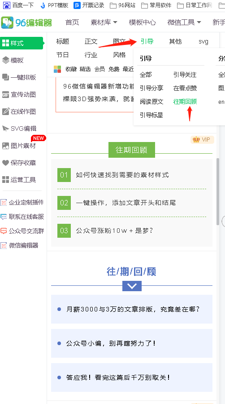Choose 全部 in the 引导 submenu
This screenshot has height=404, width=225.
click(x=146, y=75)
